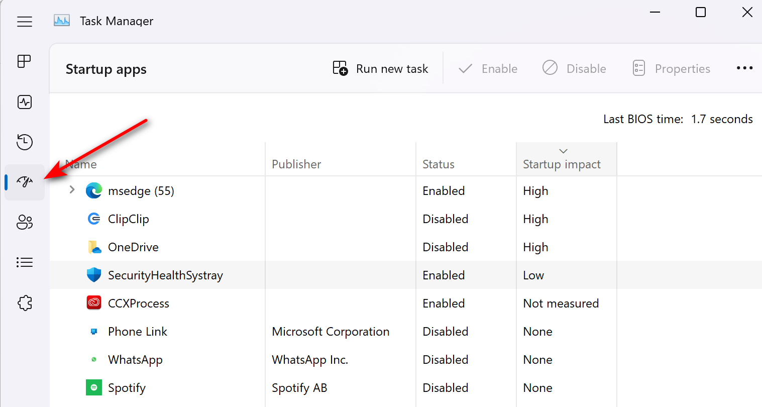Open the Details page in sidebar
This screenshot has width=762, height=407.
click(25, 262)
